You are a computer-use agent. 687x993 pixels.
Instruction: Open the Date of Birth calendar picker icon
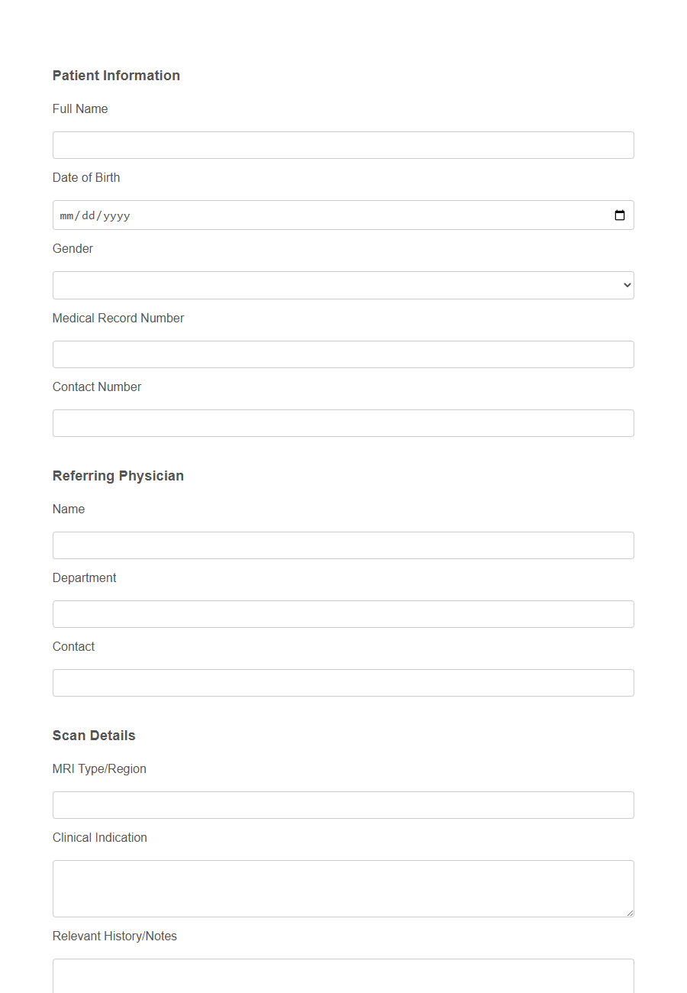pos(619,215)
